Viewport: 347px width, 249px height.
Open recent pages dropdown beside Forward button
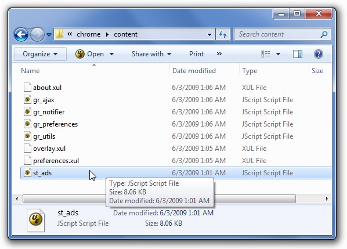click(49, 35)
